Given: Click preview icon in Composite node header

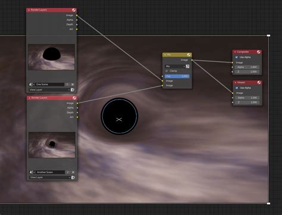Looking at the screenshot, I should tap(259, 52).
